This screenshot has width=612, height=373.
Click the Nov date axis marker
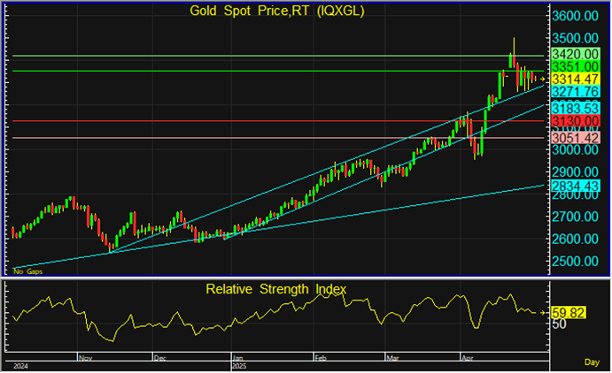point(84,358)
